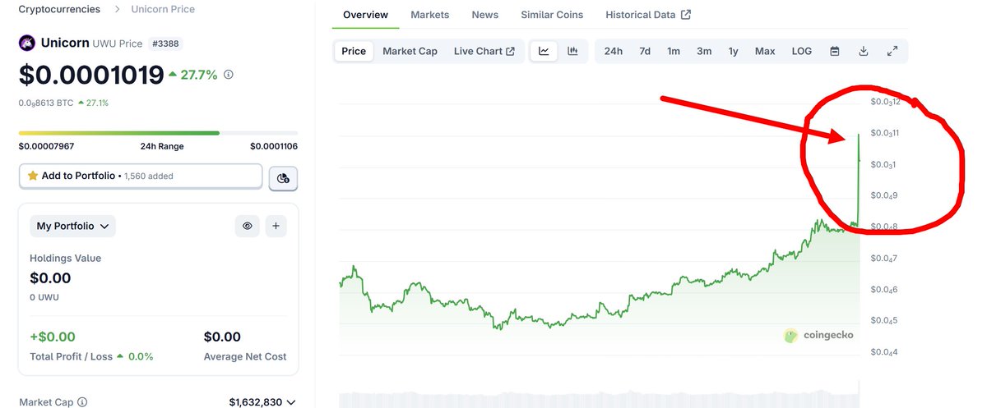This screenshot has height=408, width=987.
Task: Select the Price chart toggle
Action: pos(354,51)
